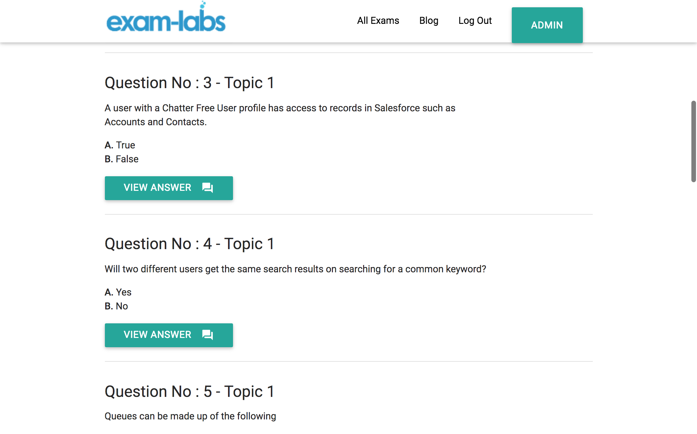This screenshot has height=434, width=697.
Task: Click the Question No : 4 heading
Action: (190, 244)
